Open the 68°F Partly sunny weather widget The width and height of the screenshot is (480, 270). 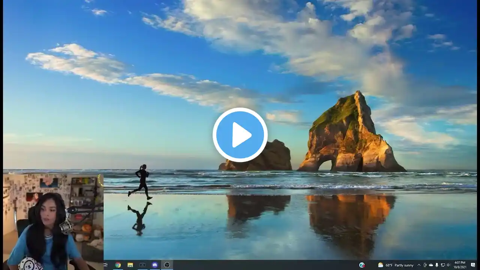(x=396, y=265)
